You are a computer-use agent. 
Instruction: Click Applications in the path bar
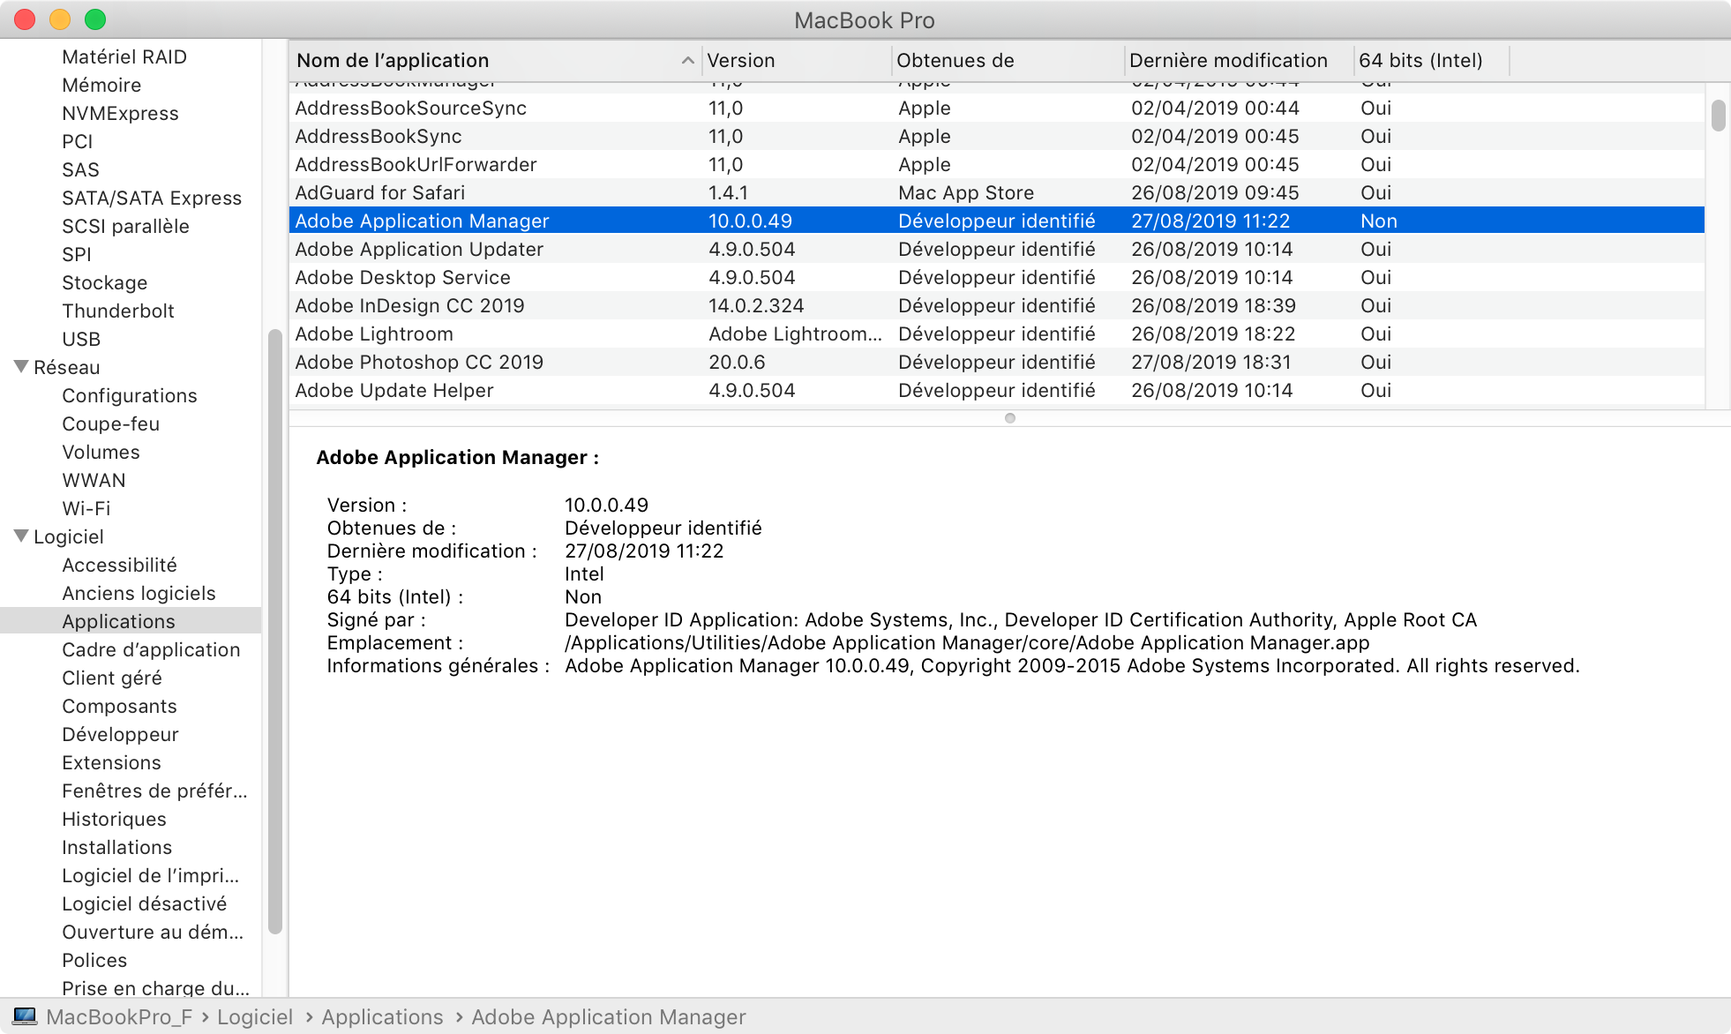(382, 1016)
